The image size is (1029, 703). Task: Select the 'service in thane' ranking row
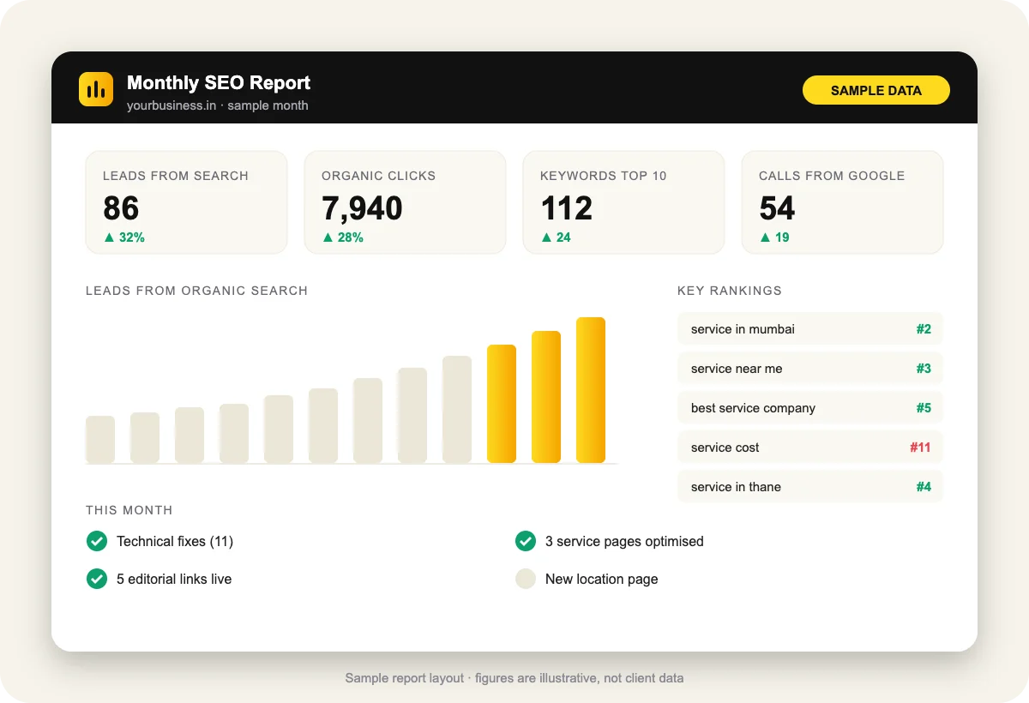click(810, 487)
